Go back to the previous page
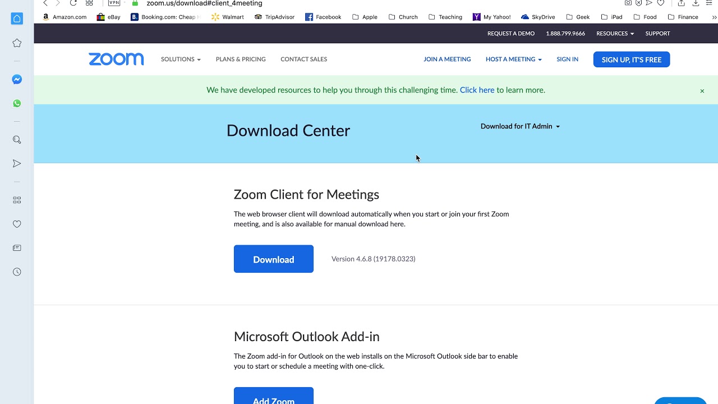The width and height of the screenshot is (718, 404). (45, 3)
